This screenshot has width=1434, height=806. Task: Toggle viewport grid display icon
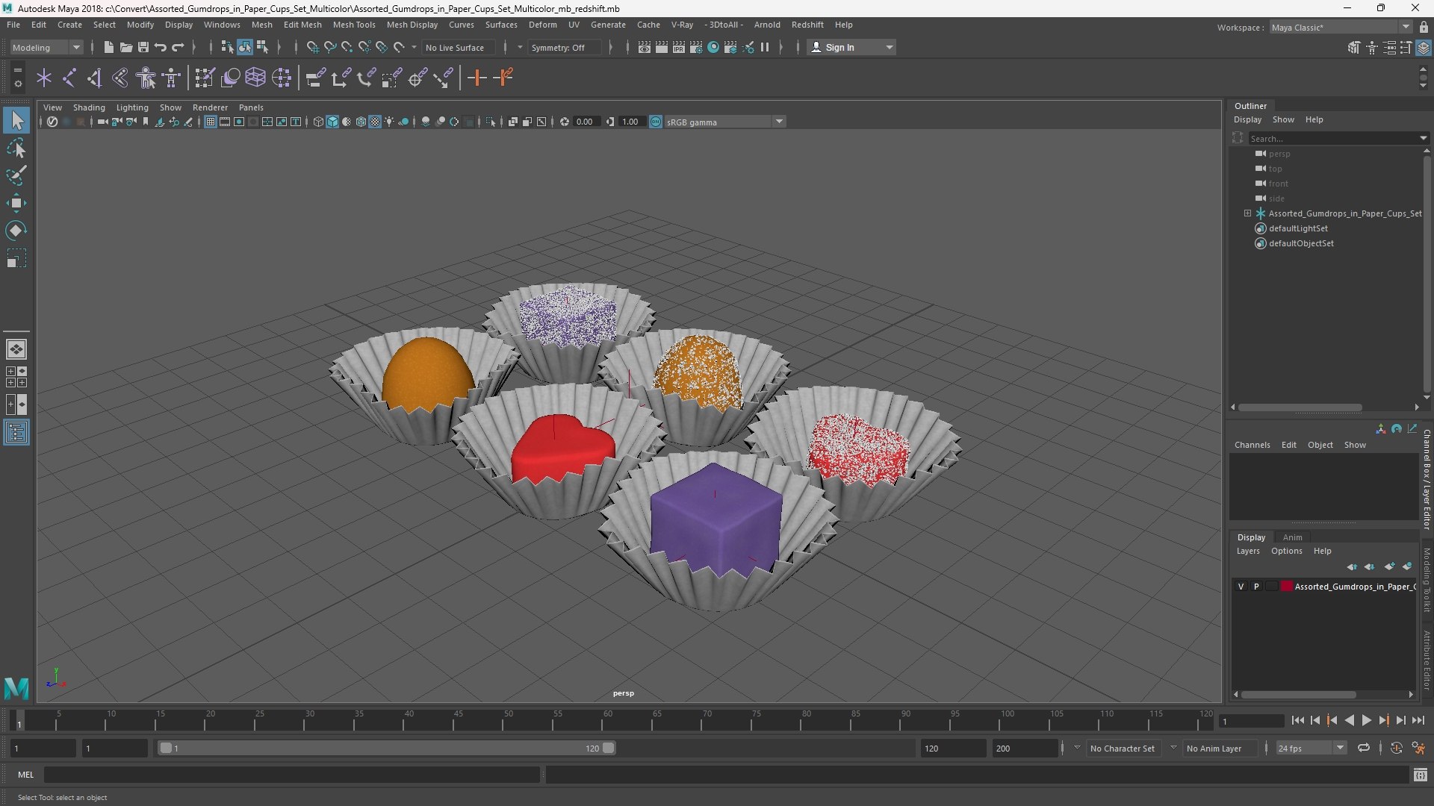(211, 122)
